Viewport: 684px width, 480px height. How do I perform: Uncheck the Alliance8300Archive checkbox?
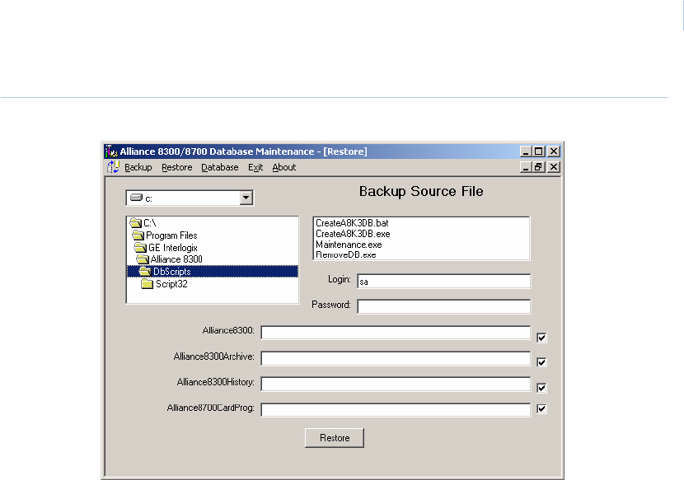[x=541, y=362]
